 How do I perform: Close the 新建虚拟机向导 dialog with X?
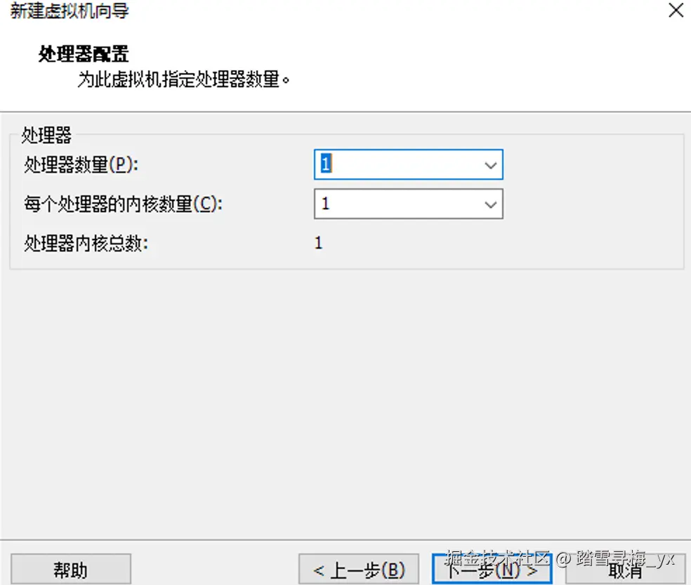(676, 10)
